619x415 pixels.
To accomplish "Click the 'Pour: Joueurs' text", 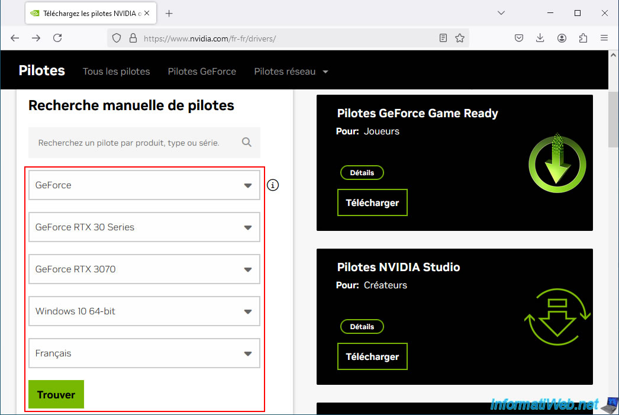I will (367, 131).
